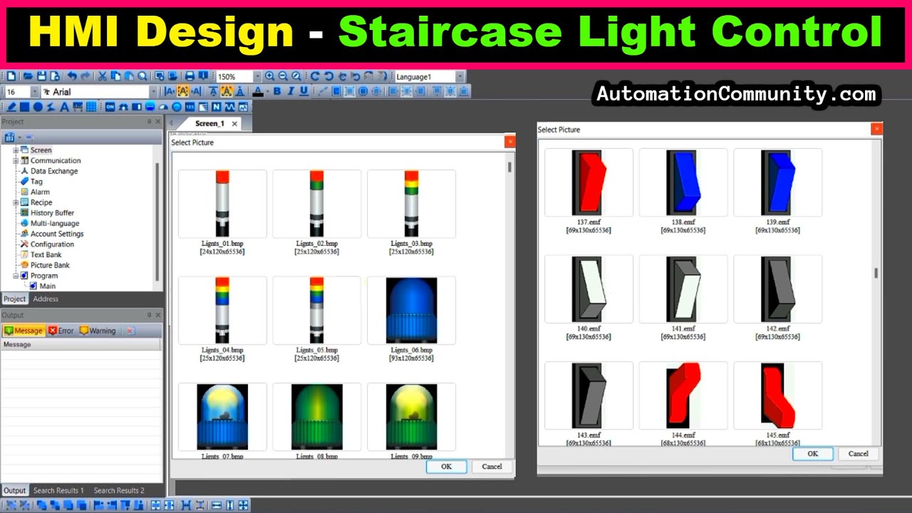
Task: Click the font color A swatch
Action: coord(258,91)
